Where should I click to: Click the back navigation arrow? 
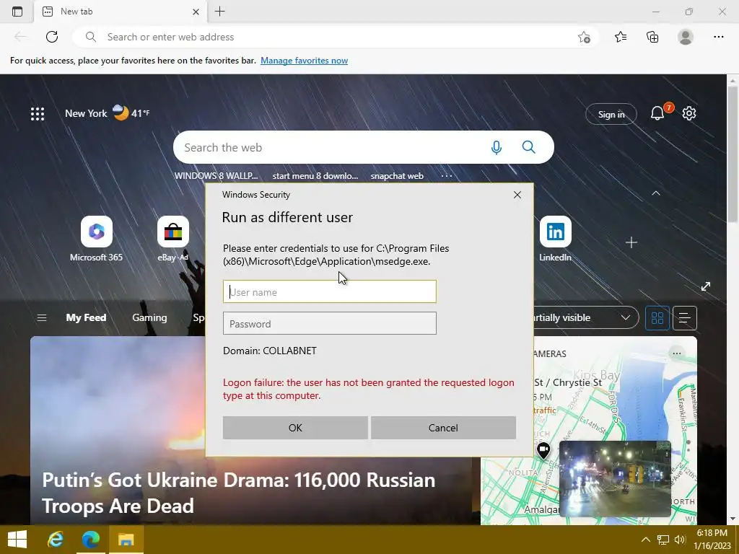19,37
